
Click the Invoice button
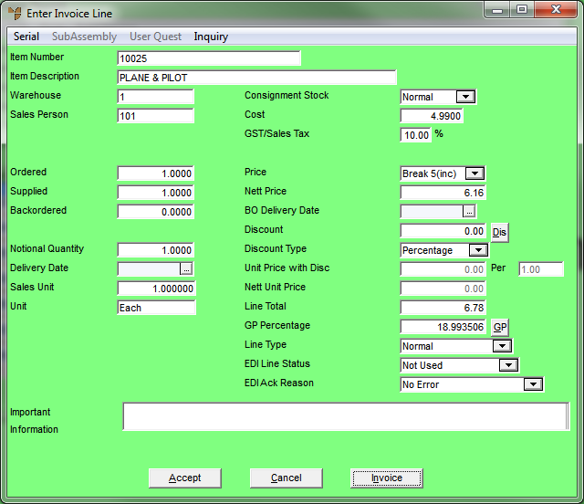coord(386,478)
